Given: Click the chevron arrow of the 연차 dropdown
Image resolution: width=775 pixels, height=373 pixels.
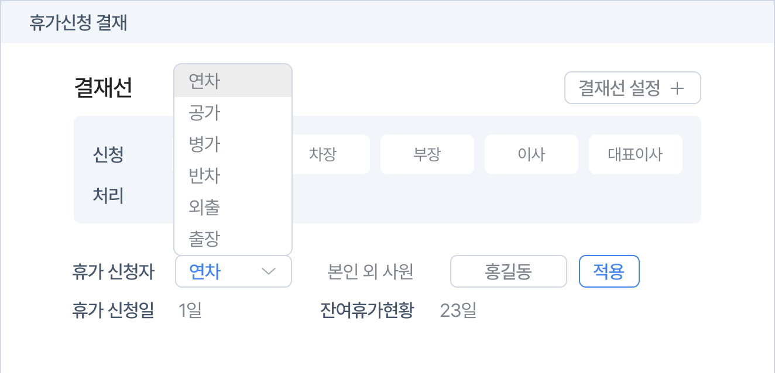Looking at the screenshot, I should tap(269, 271).
